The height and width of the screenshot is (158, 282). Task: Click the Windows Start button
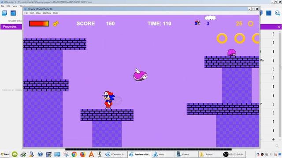(x=5, y=154)
